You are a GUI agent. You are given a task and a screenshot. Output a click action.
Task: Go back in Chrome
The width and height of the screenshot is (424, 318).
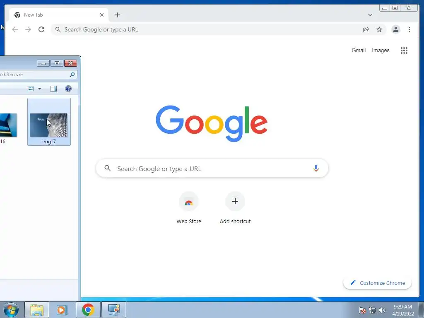tap(15, 29)
